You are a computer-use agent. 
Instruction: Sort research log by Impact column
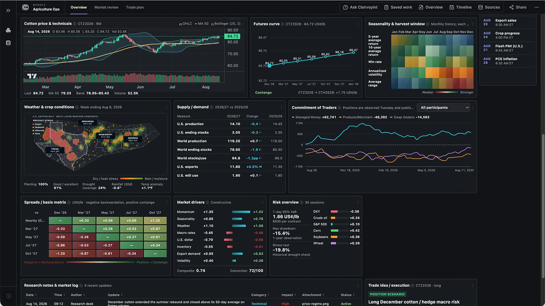click(289, 295)
